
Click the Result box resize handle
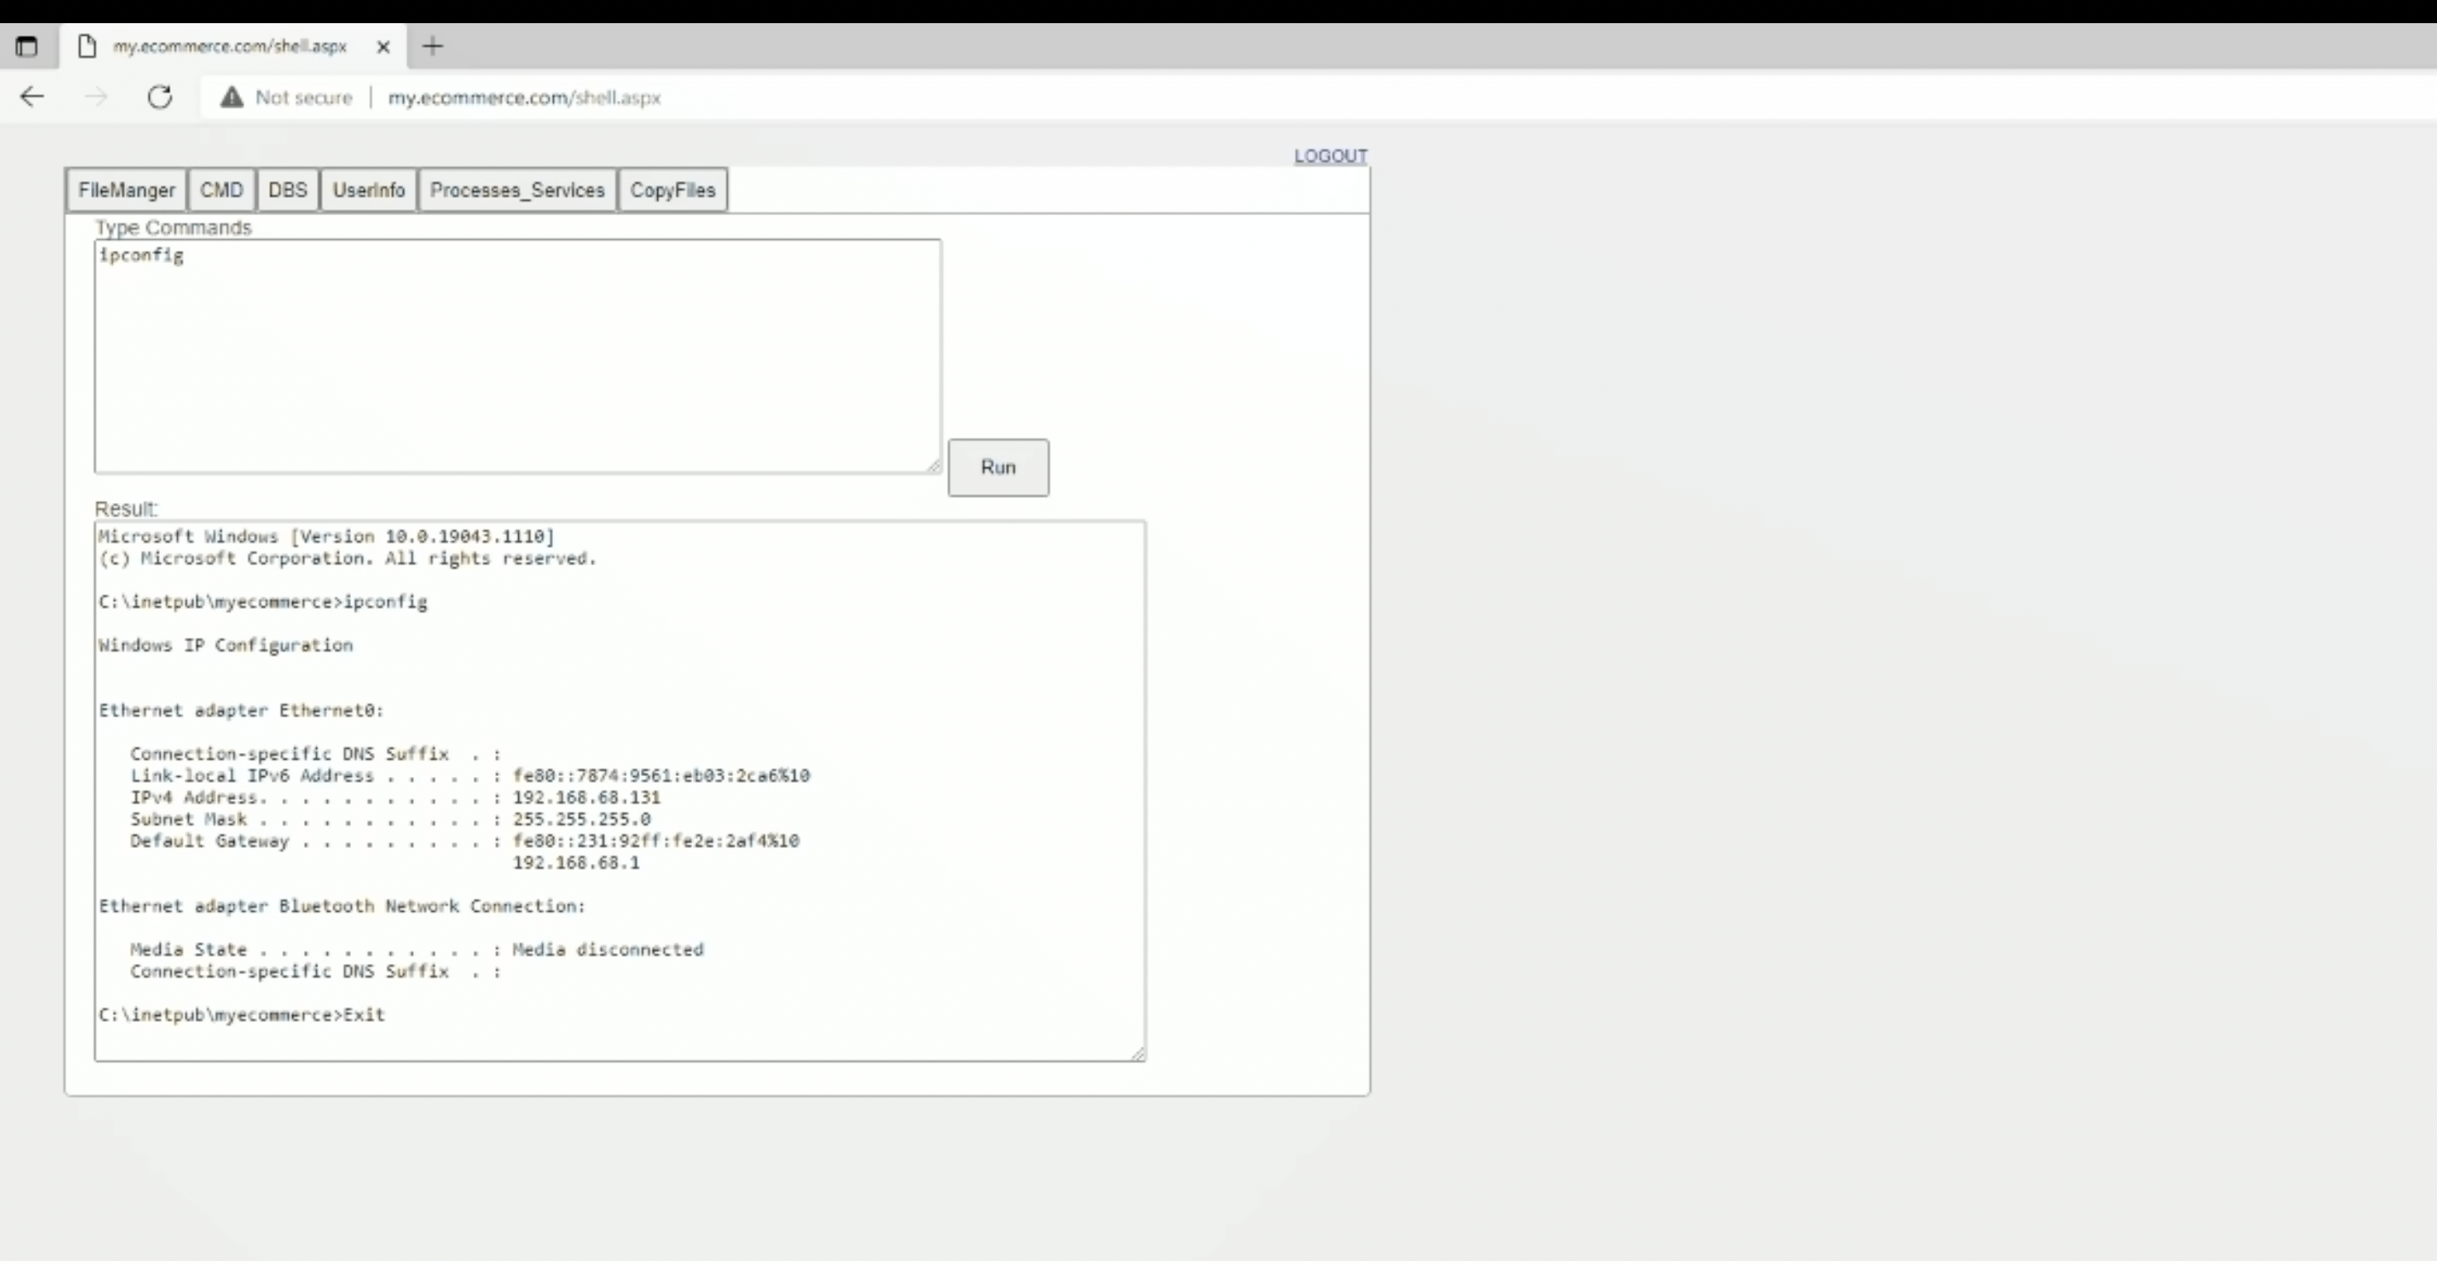coord(1137,1053)
